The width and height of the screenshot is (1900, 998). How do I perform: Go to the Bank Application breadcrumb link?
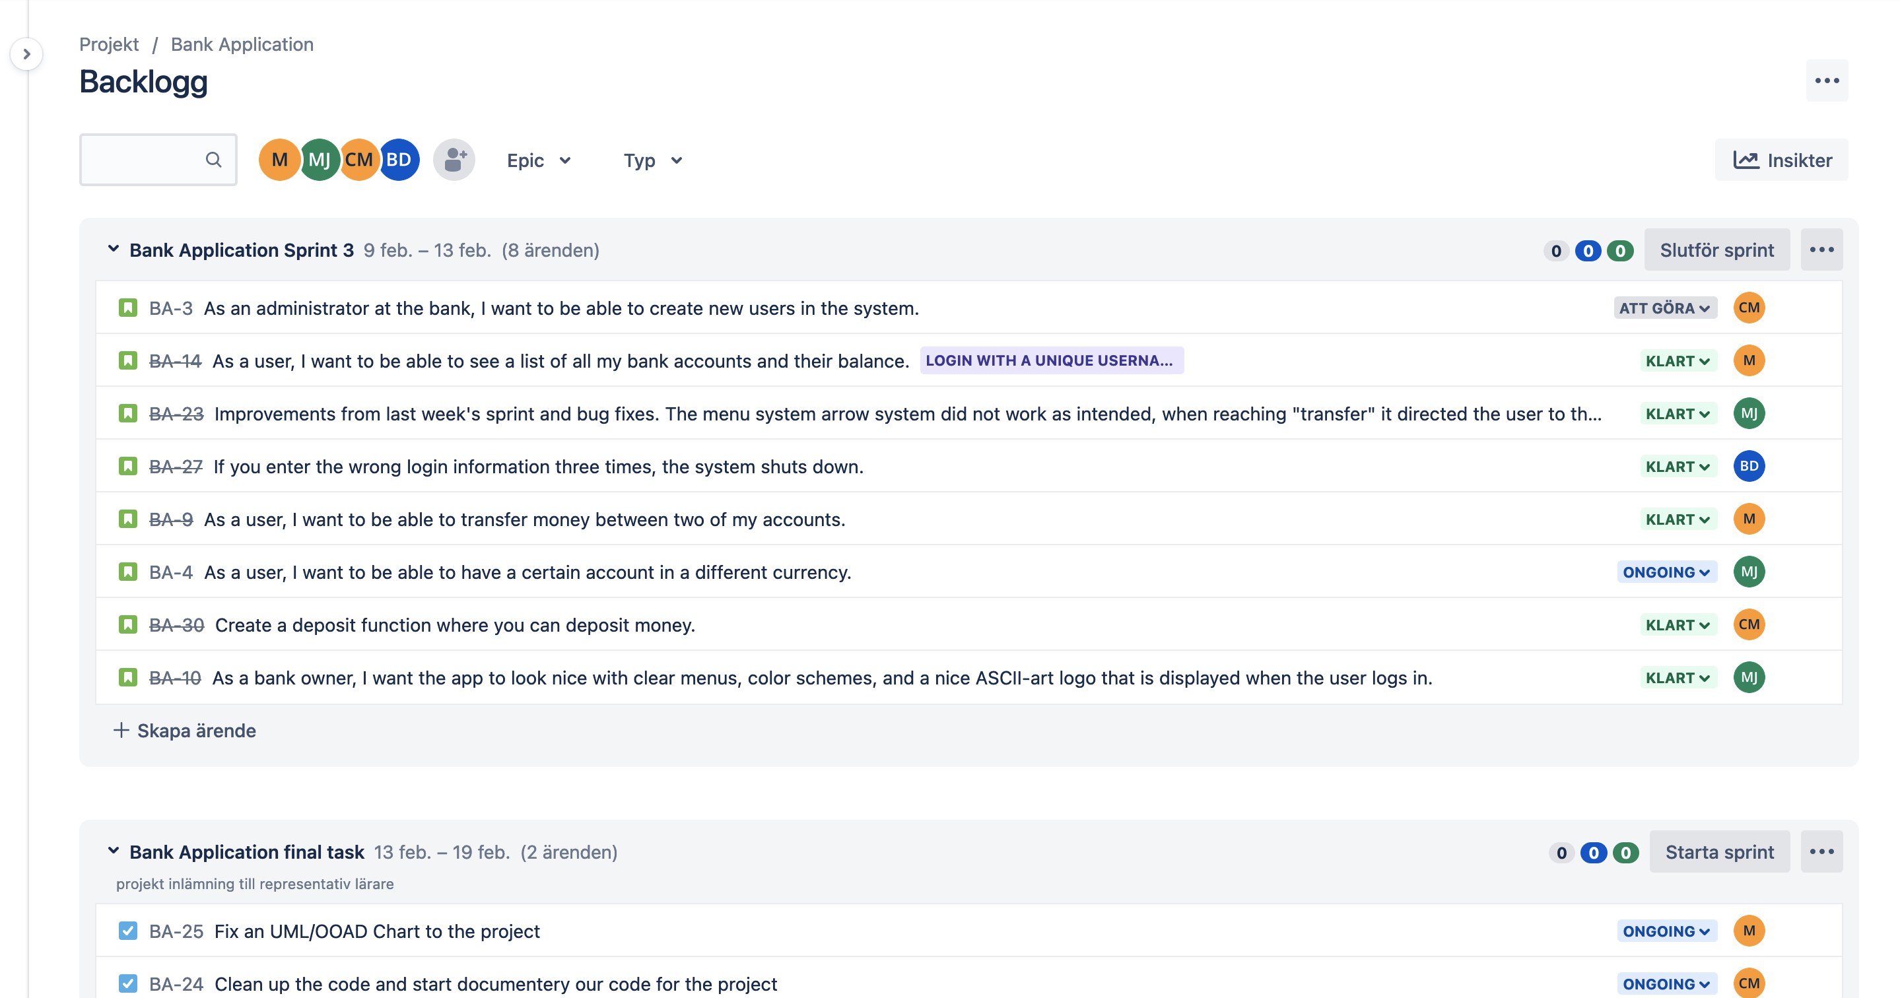point(242,44)
